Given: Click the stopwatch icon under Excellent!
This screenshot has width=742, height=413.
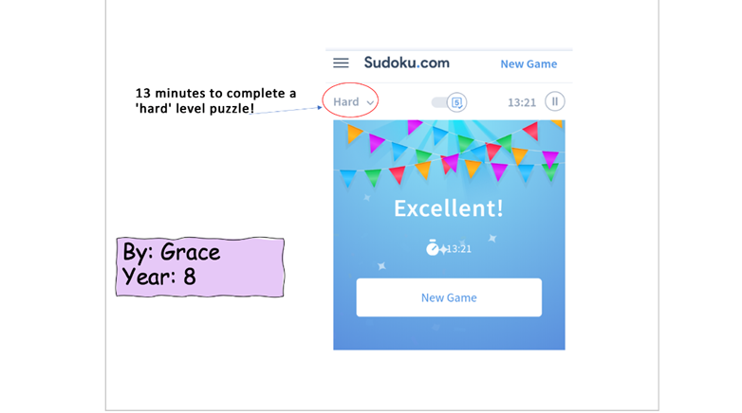Looking at the screenshot, I should (432, 247).
